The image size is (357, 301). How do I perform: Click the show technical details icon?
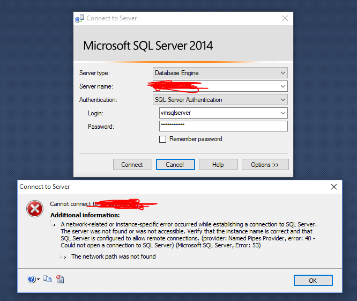tap(60, 279)
